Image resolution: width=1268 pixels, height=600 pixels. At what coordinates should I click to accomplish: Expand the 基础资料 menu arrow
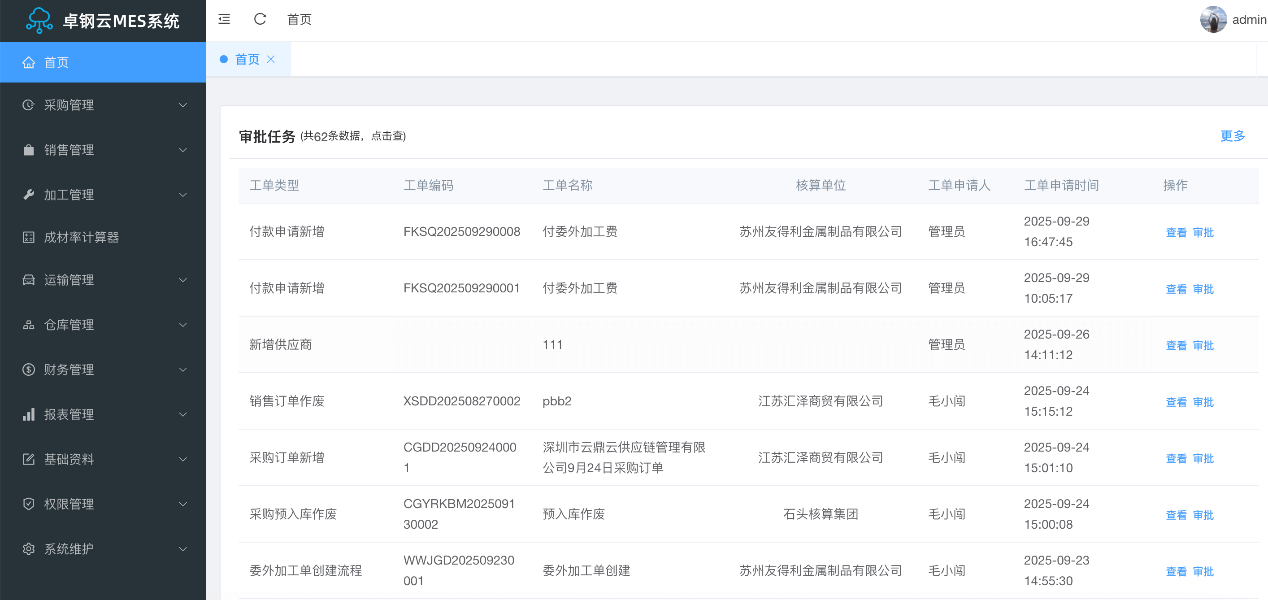tap(183, 459)
